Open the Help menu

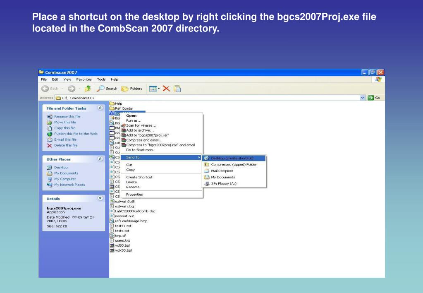(115, 79)
